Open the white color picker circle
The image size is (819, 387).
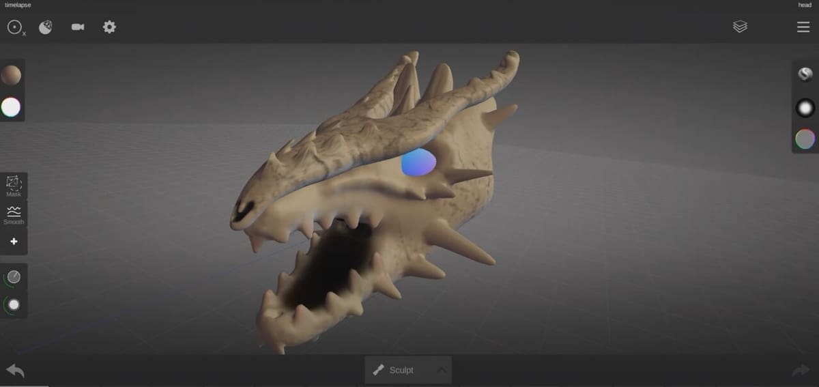point(11,107)
